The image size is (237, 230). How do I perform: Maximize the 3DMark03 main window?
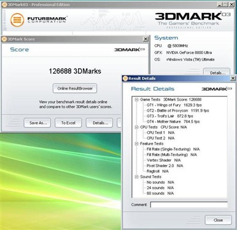click(x=225, y=4)
